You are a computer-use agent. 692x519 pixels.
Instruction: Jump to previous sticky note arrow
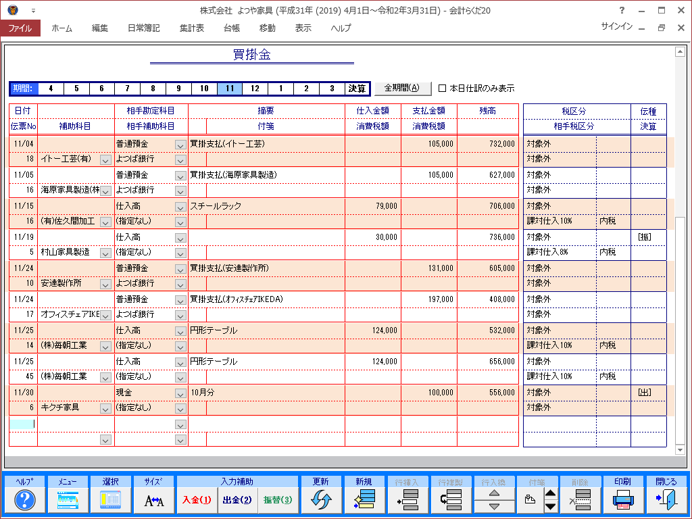click(551, 493)
